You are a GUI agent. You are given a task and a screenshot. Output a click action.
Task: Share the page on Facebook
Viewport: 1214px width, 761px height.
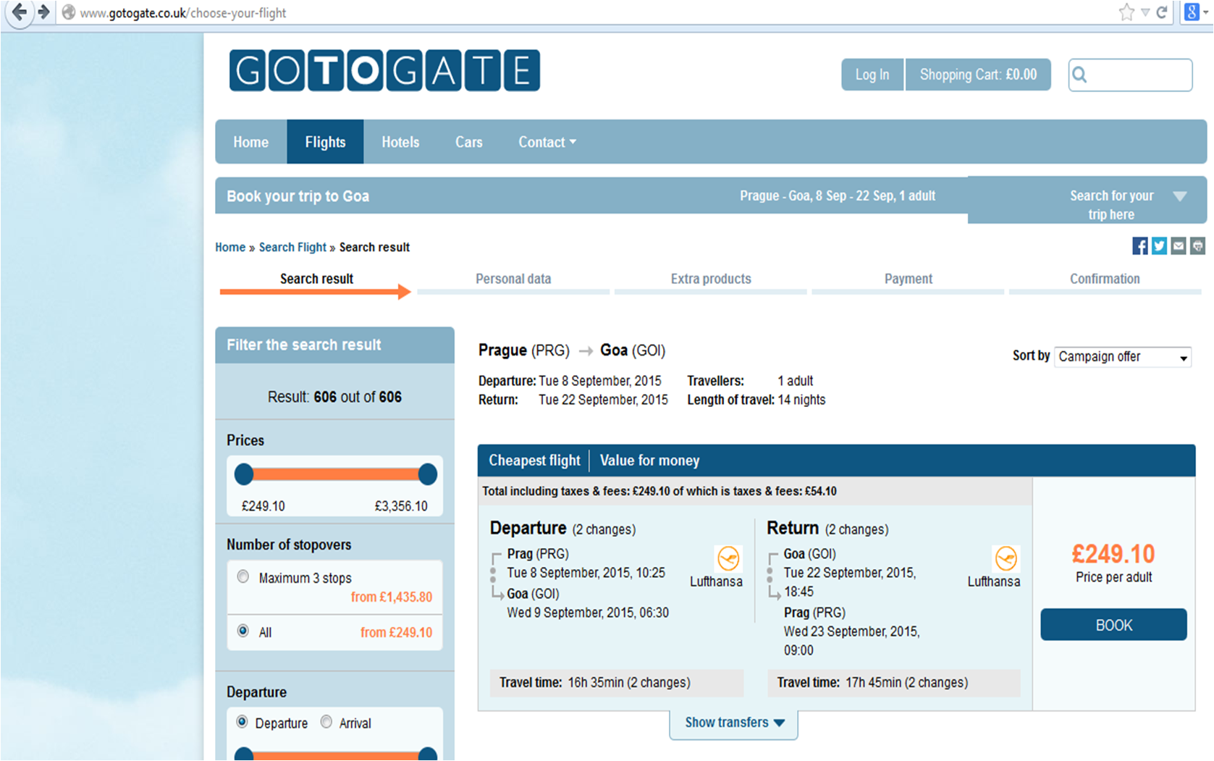(x=1140, y=246)
